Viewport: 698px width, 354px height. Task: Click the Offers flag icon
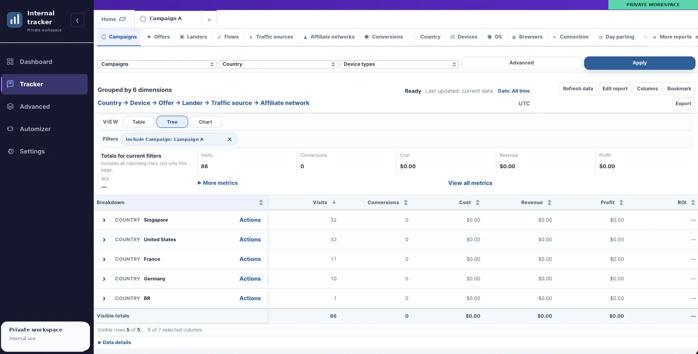[149, 37]
